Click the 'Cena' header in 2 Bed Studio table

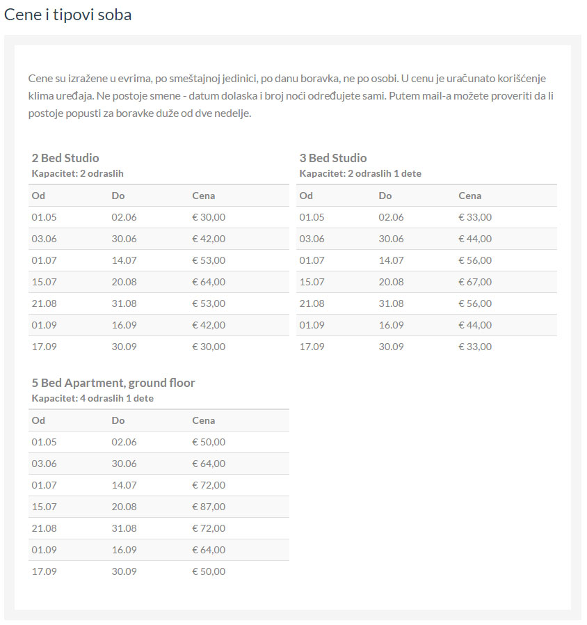204,196
